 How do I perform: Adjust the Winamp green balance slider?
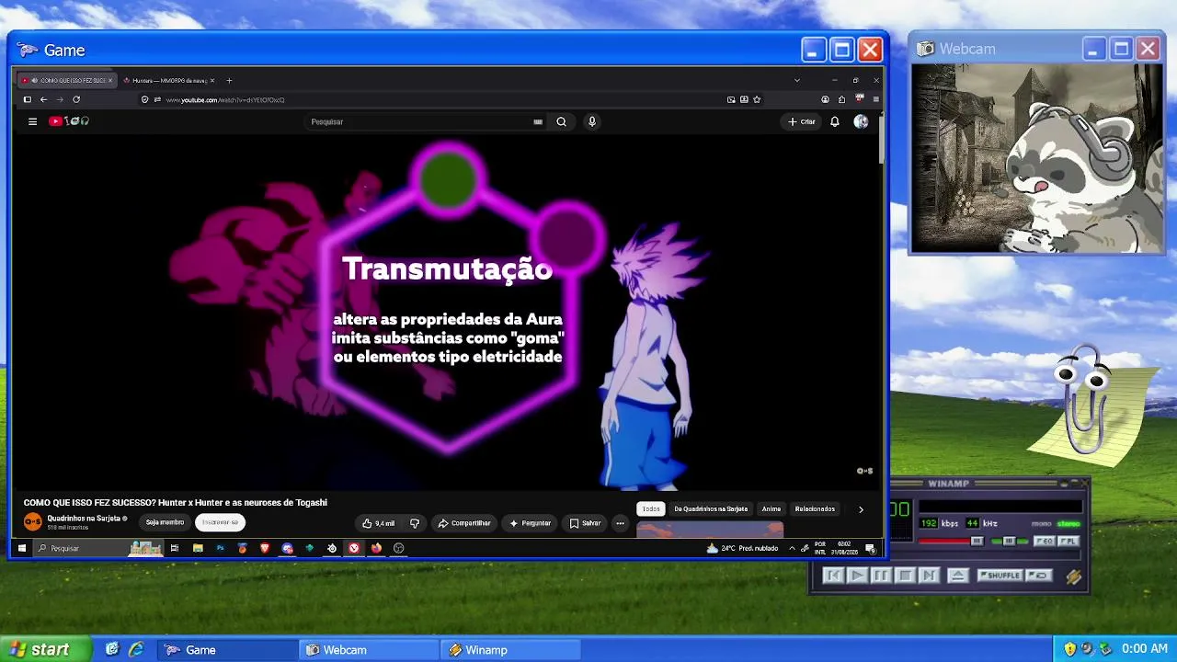tap(1009, 542)
